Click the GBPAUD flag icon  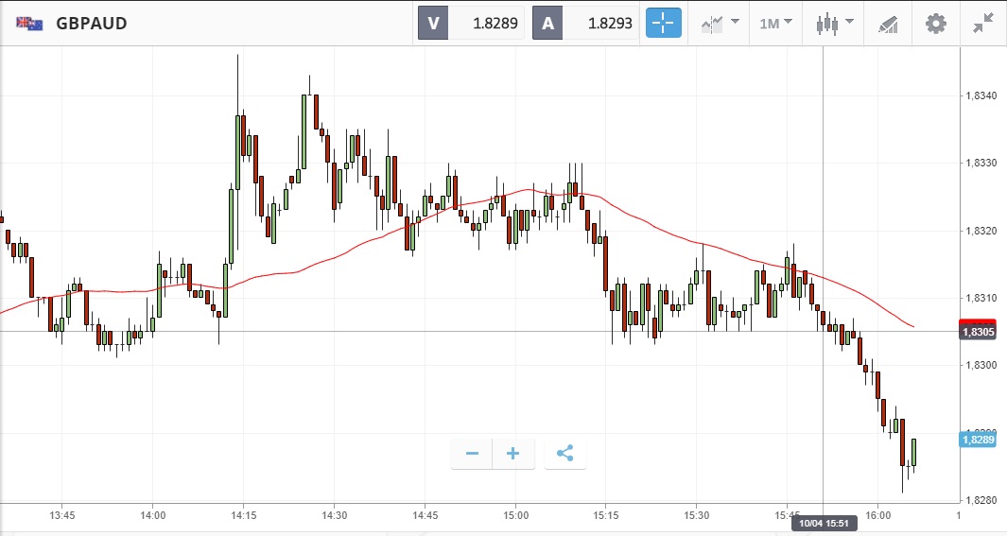29,24
